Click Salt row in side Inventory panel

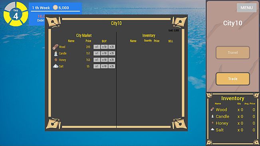[x=232, y=130]
